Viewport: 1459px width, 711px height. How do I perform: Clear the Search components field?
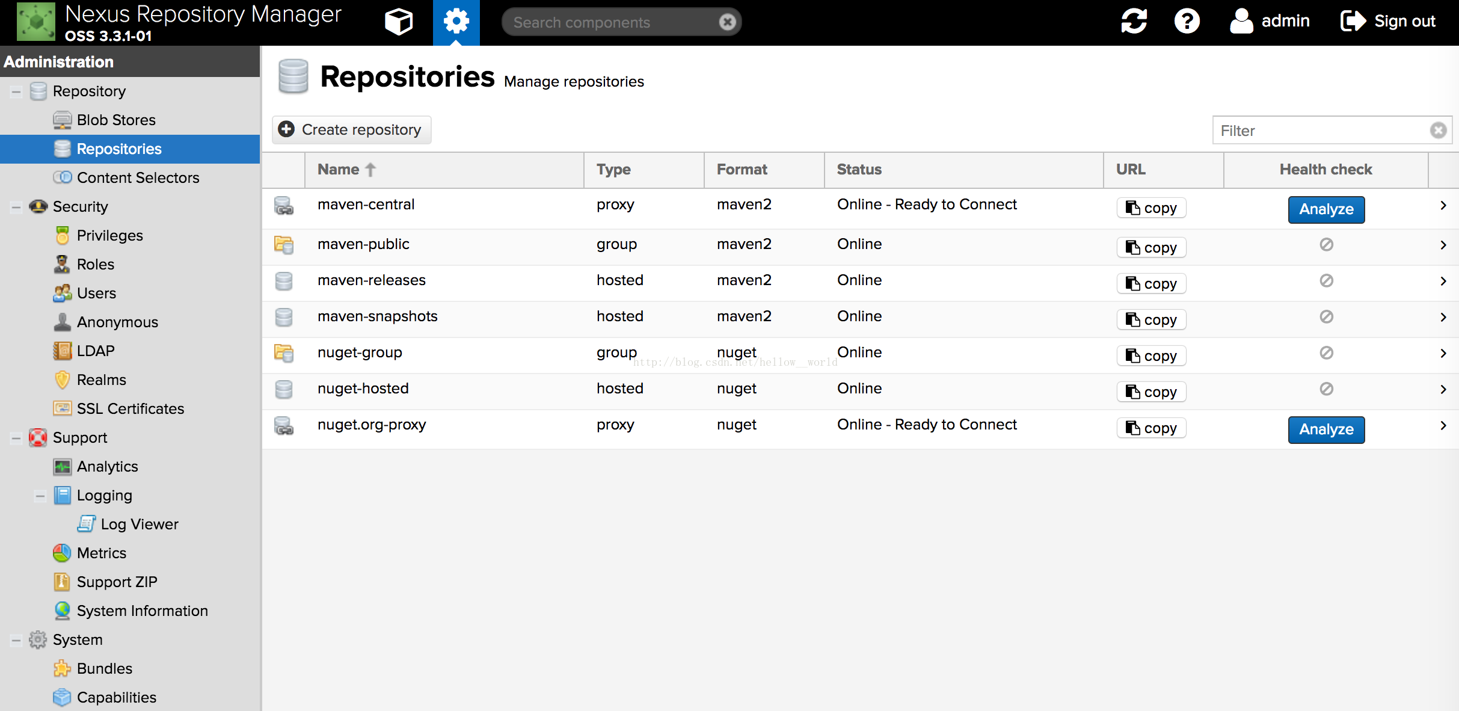coord(727,22)
